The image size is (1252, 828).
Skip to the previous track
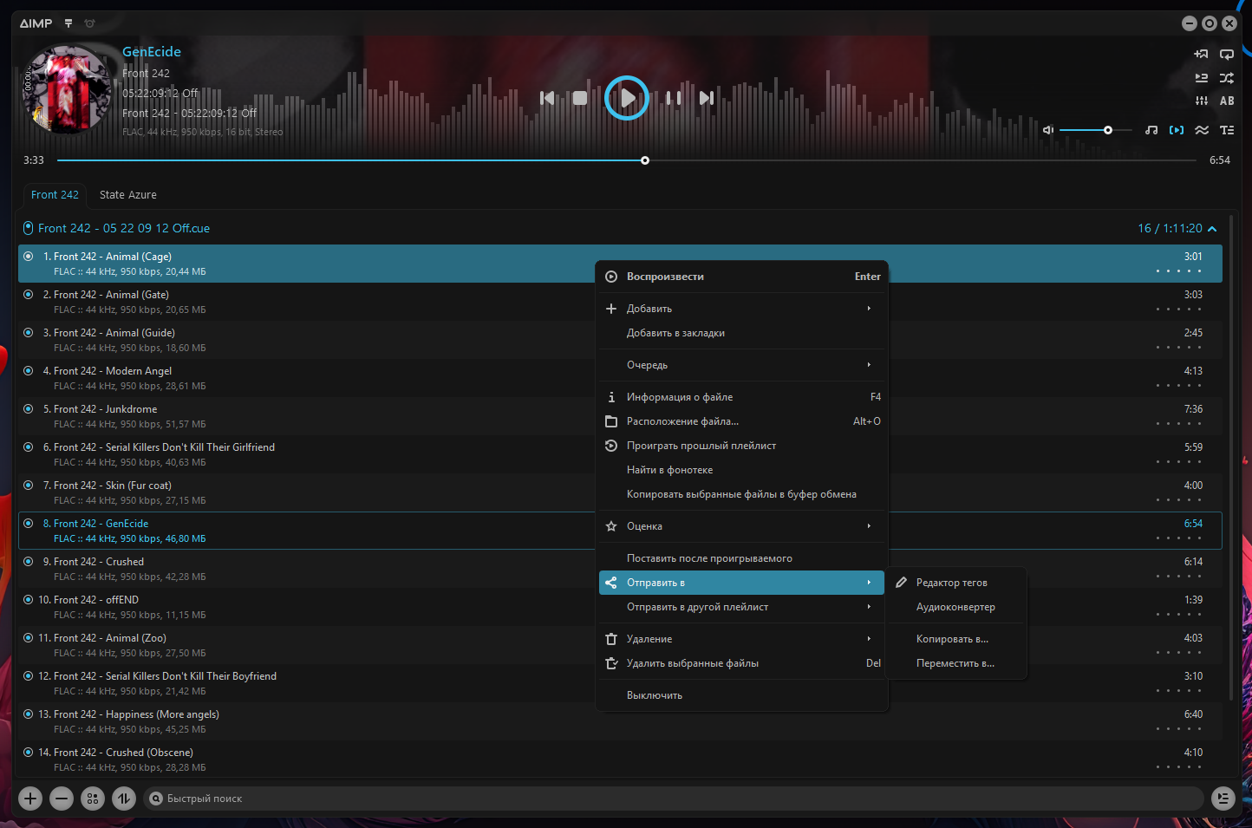pyautogui.click(x=547, y=98)
